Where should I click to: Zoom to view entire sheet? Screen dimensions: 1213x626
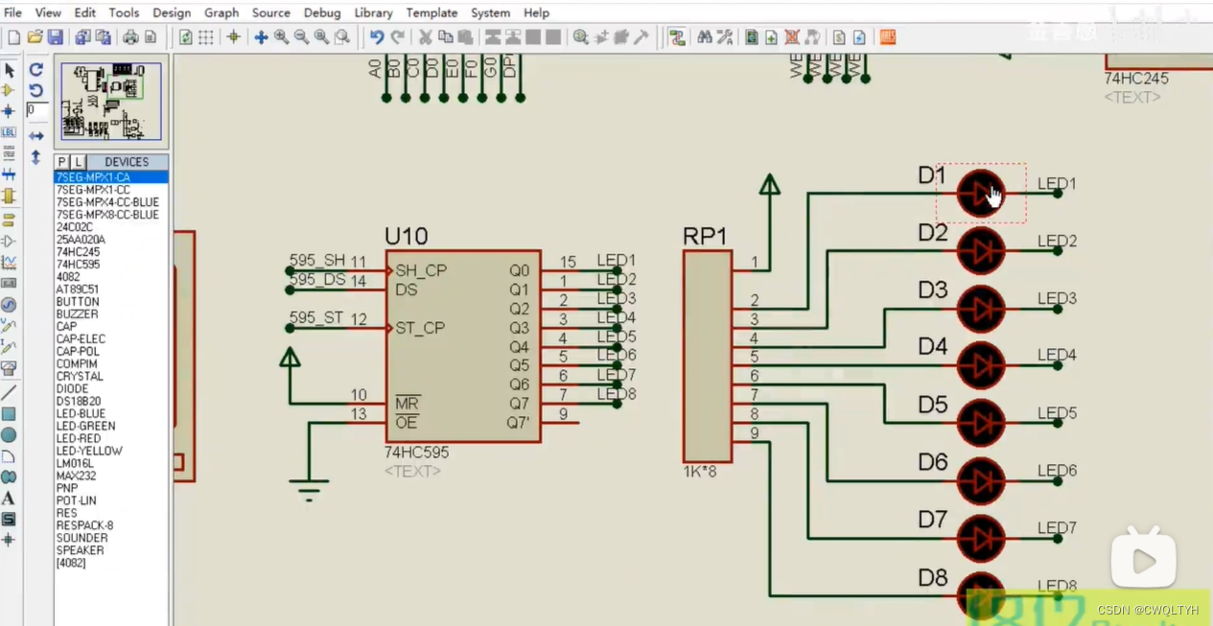tap(321, 37)
